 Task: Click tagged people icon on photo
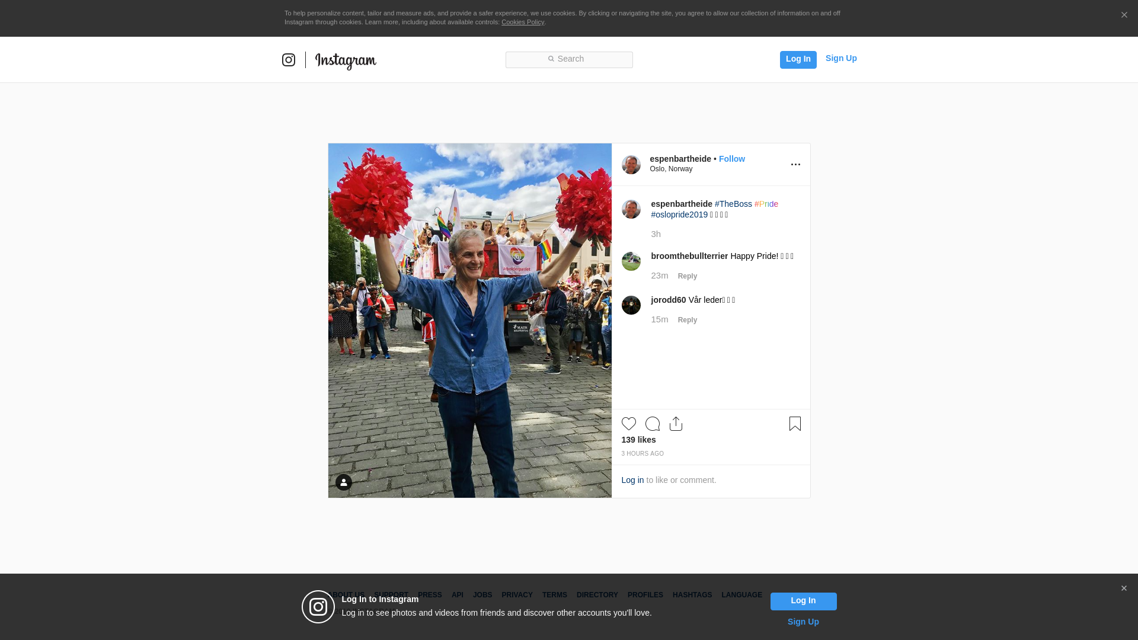(344, 482)
